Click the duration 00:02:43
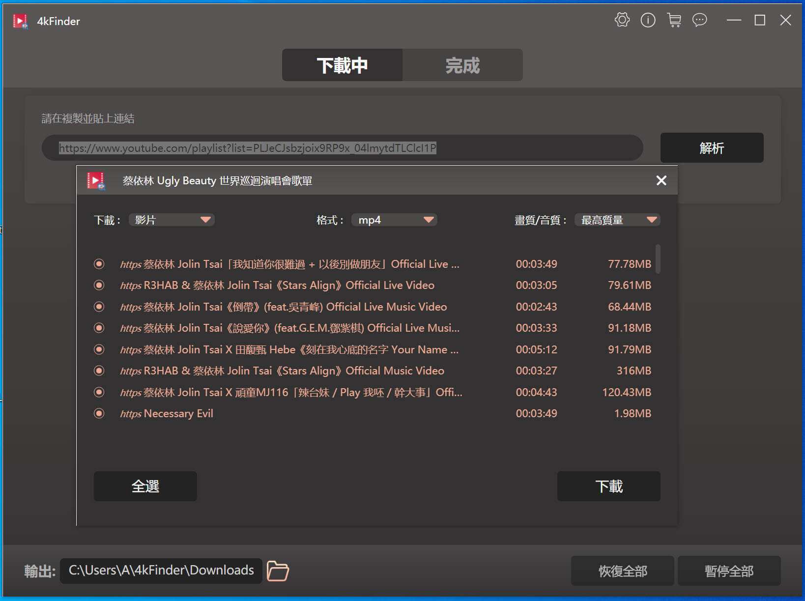805x601 pixels. point(536,307)
